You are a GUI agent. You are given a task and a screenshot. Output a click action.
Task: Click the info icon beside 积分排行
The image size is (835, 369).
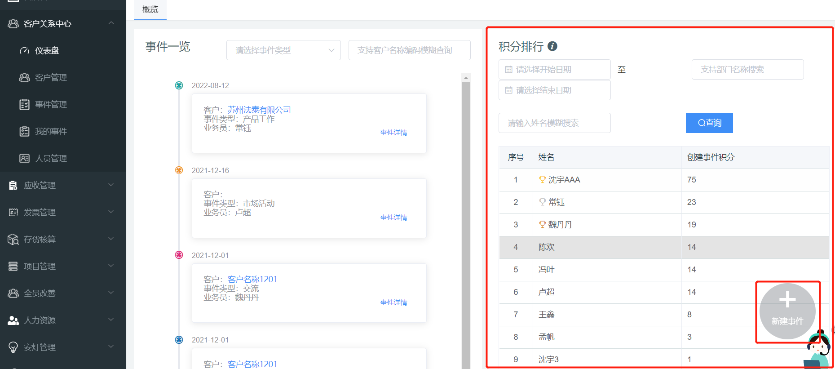(552, 46)
